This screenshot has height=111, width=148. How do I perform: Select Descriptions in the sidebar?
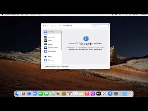tap(52, 51)
